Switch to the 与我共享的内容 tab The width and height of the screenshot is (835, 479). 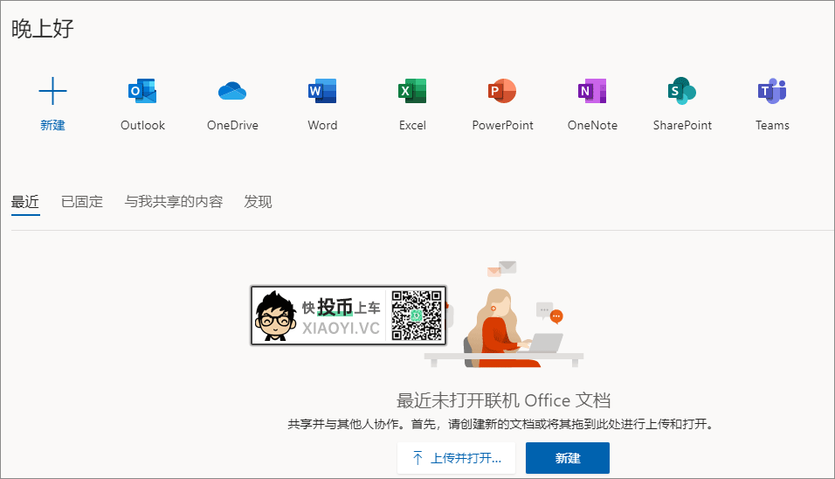[x=174, y=202]
